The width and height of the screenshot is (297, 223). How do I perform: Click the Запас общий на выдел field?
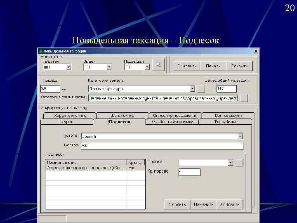pyautogui.click(x=226, y=88)
